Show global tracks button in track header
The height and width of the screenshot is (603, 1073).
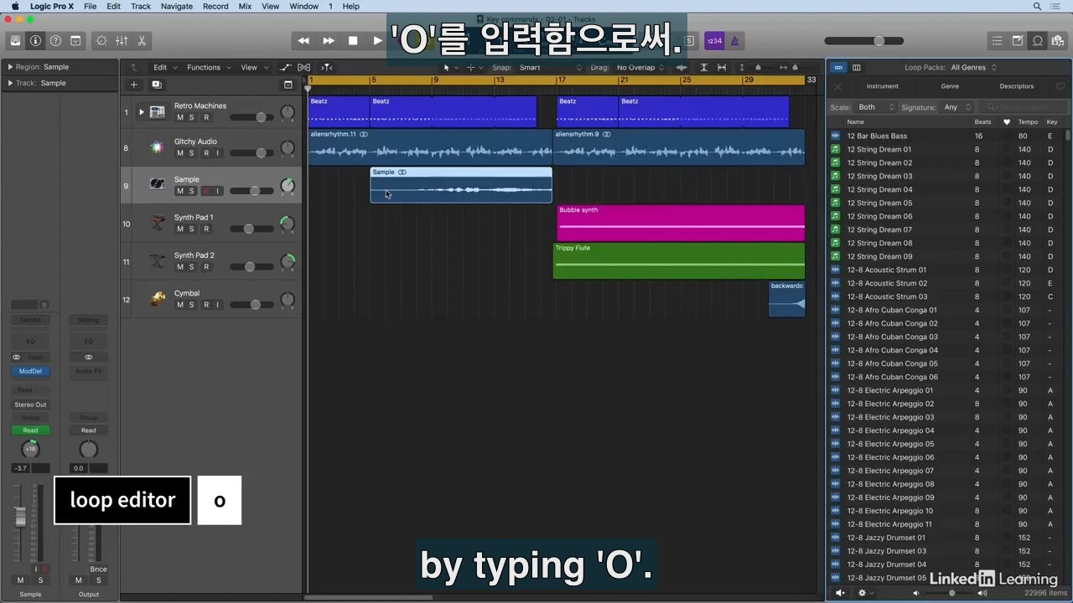(288, 85)
